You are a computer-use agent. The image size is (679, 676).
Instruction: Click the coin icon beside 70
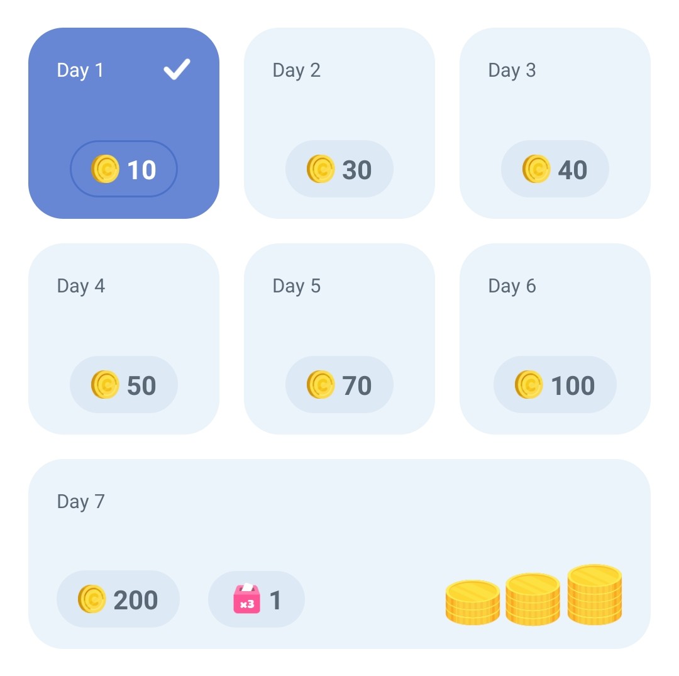(321, 385)
